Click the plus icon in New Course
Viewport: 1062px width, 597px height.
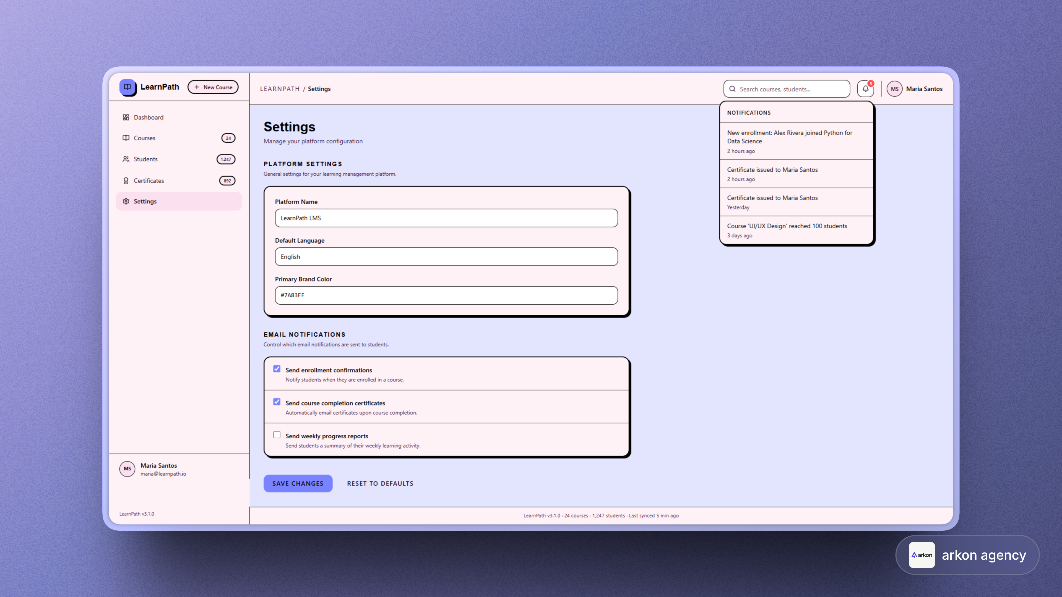(x=197, y=87)
